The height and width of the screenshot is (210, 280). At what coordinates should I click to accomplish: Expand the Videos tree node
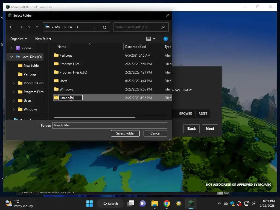(x=11, y=48)
